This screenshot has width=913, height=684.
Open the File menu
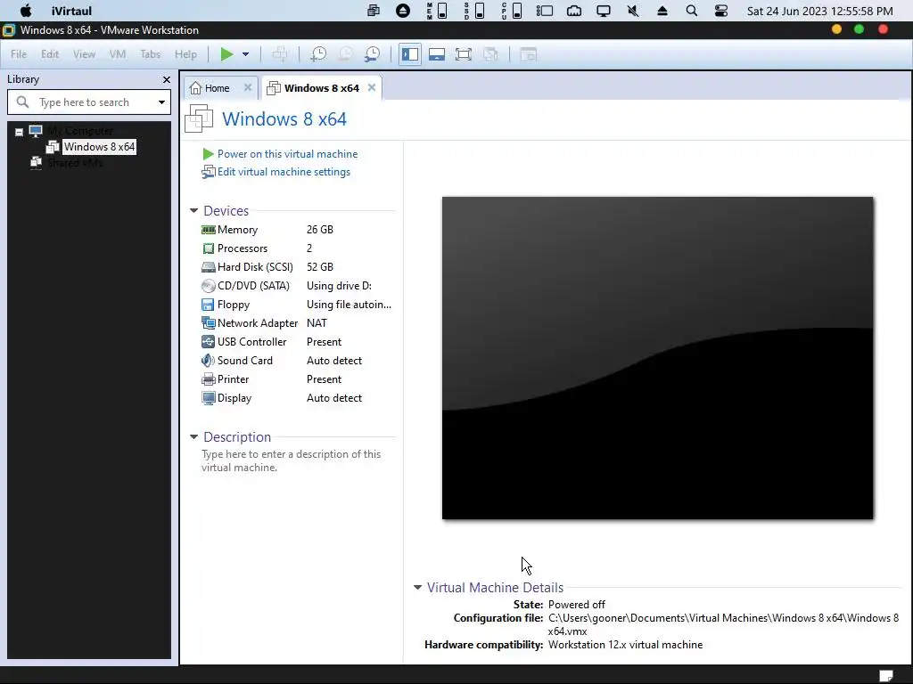point(19,54)
